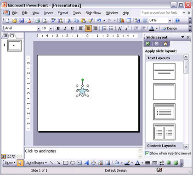Click in the 'Click to add notes' area
Viewport: 193px width, 175px height.
(x=81, y=153)
